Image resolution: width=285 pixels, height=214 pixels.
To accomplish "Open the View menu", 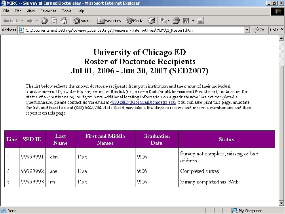I will tap(30, 11).
